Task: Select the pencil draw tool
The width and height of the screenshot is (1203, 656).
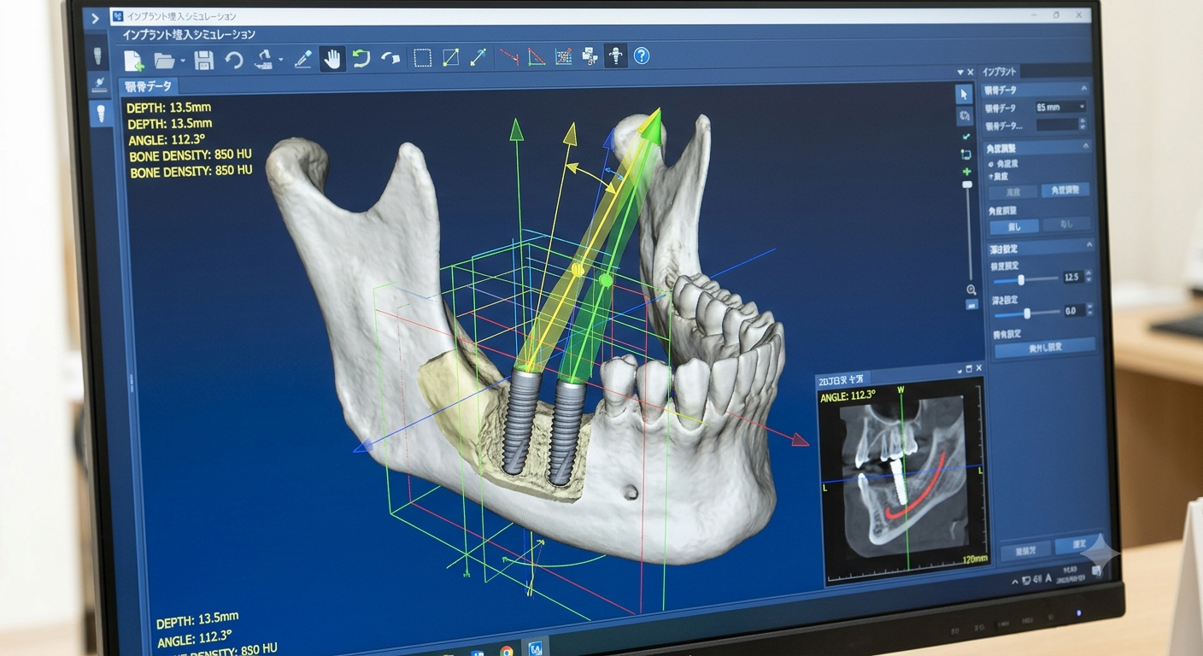Action: [302, 59]
